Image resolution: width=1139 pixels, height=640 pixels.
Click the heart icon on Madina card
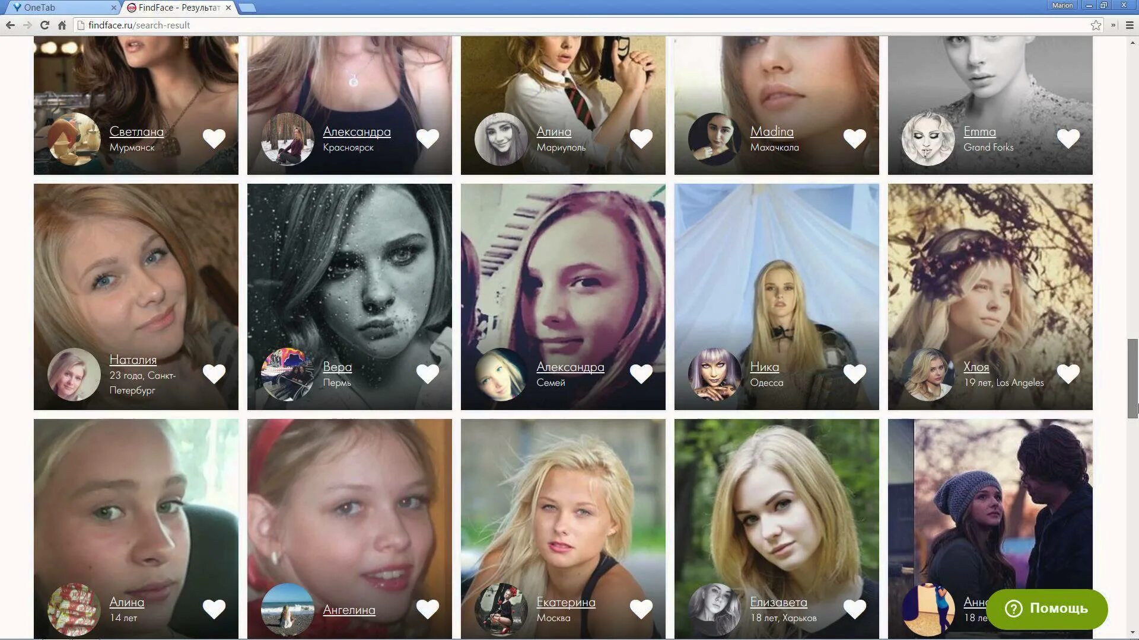pos(854,138)
